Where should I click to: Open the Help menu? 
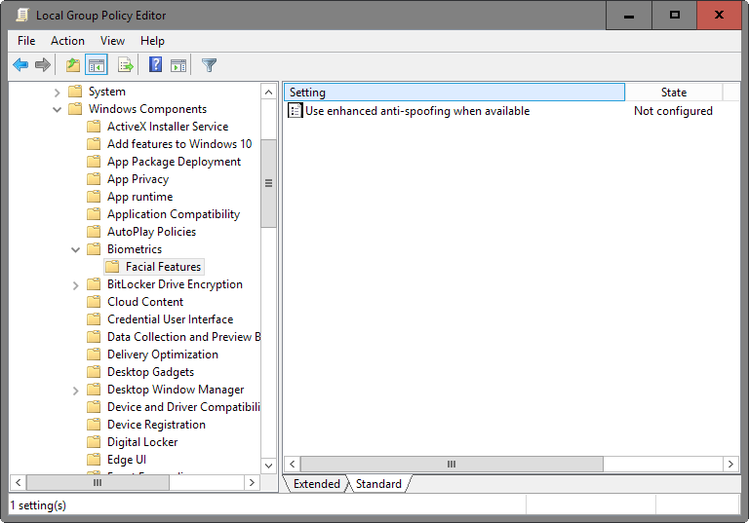(x=152, y=41)
